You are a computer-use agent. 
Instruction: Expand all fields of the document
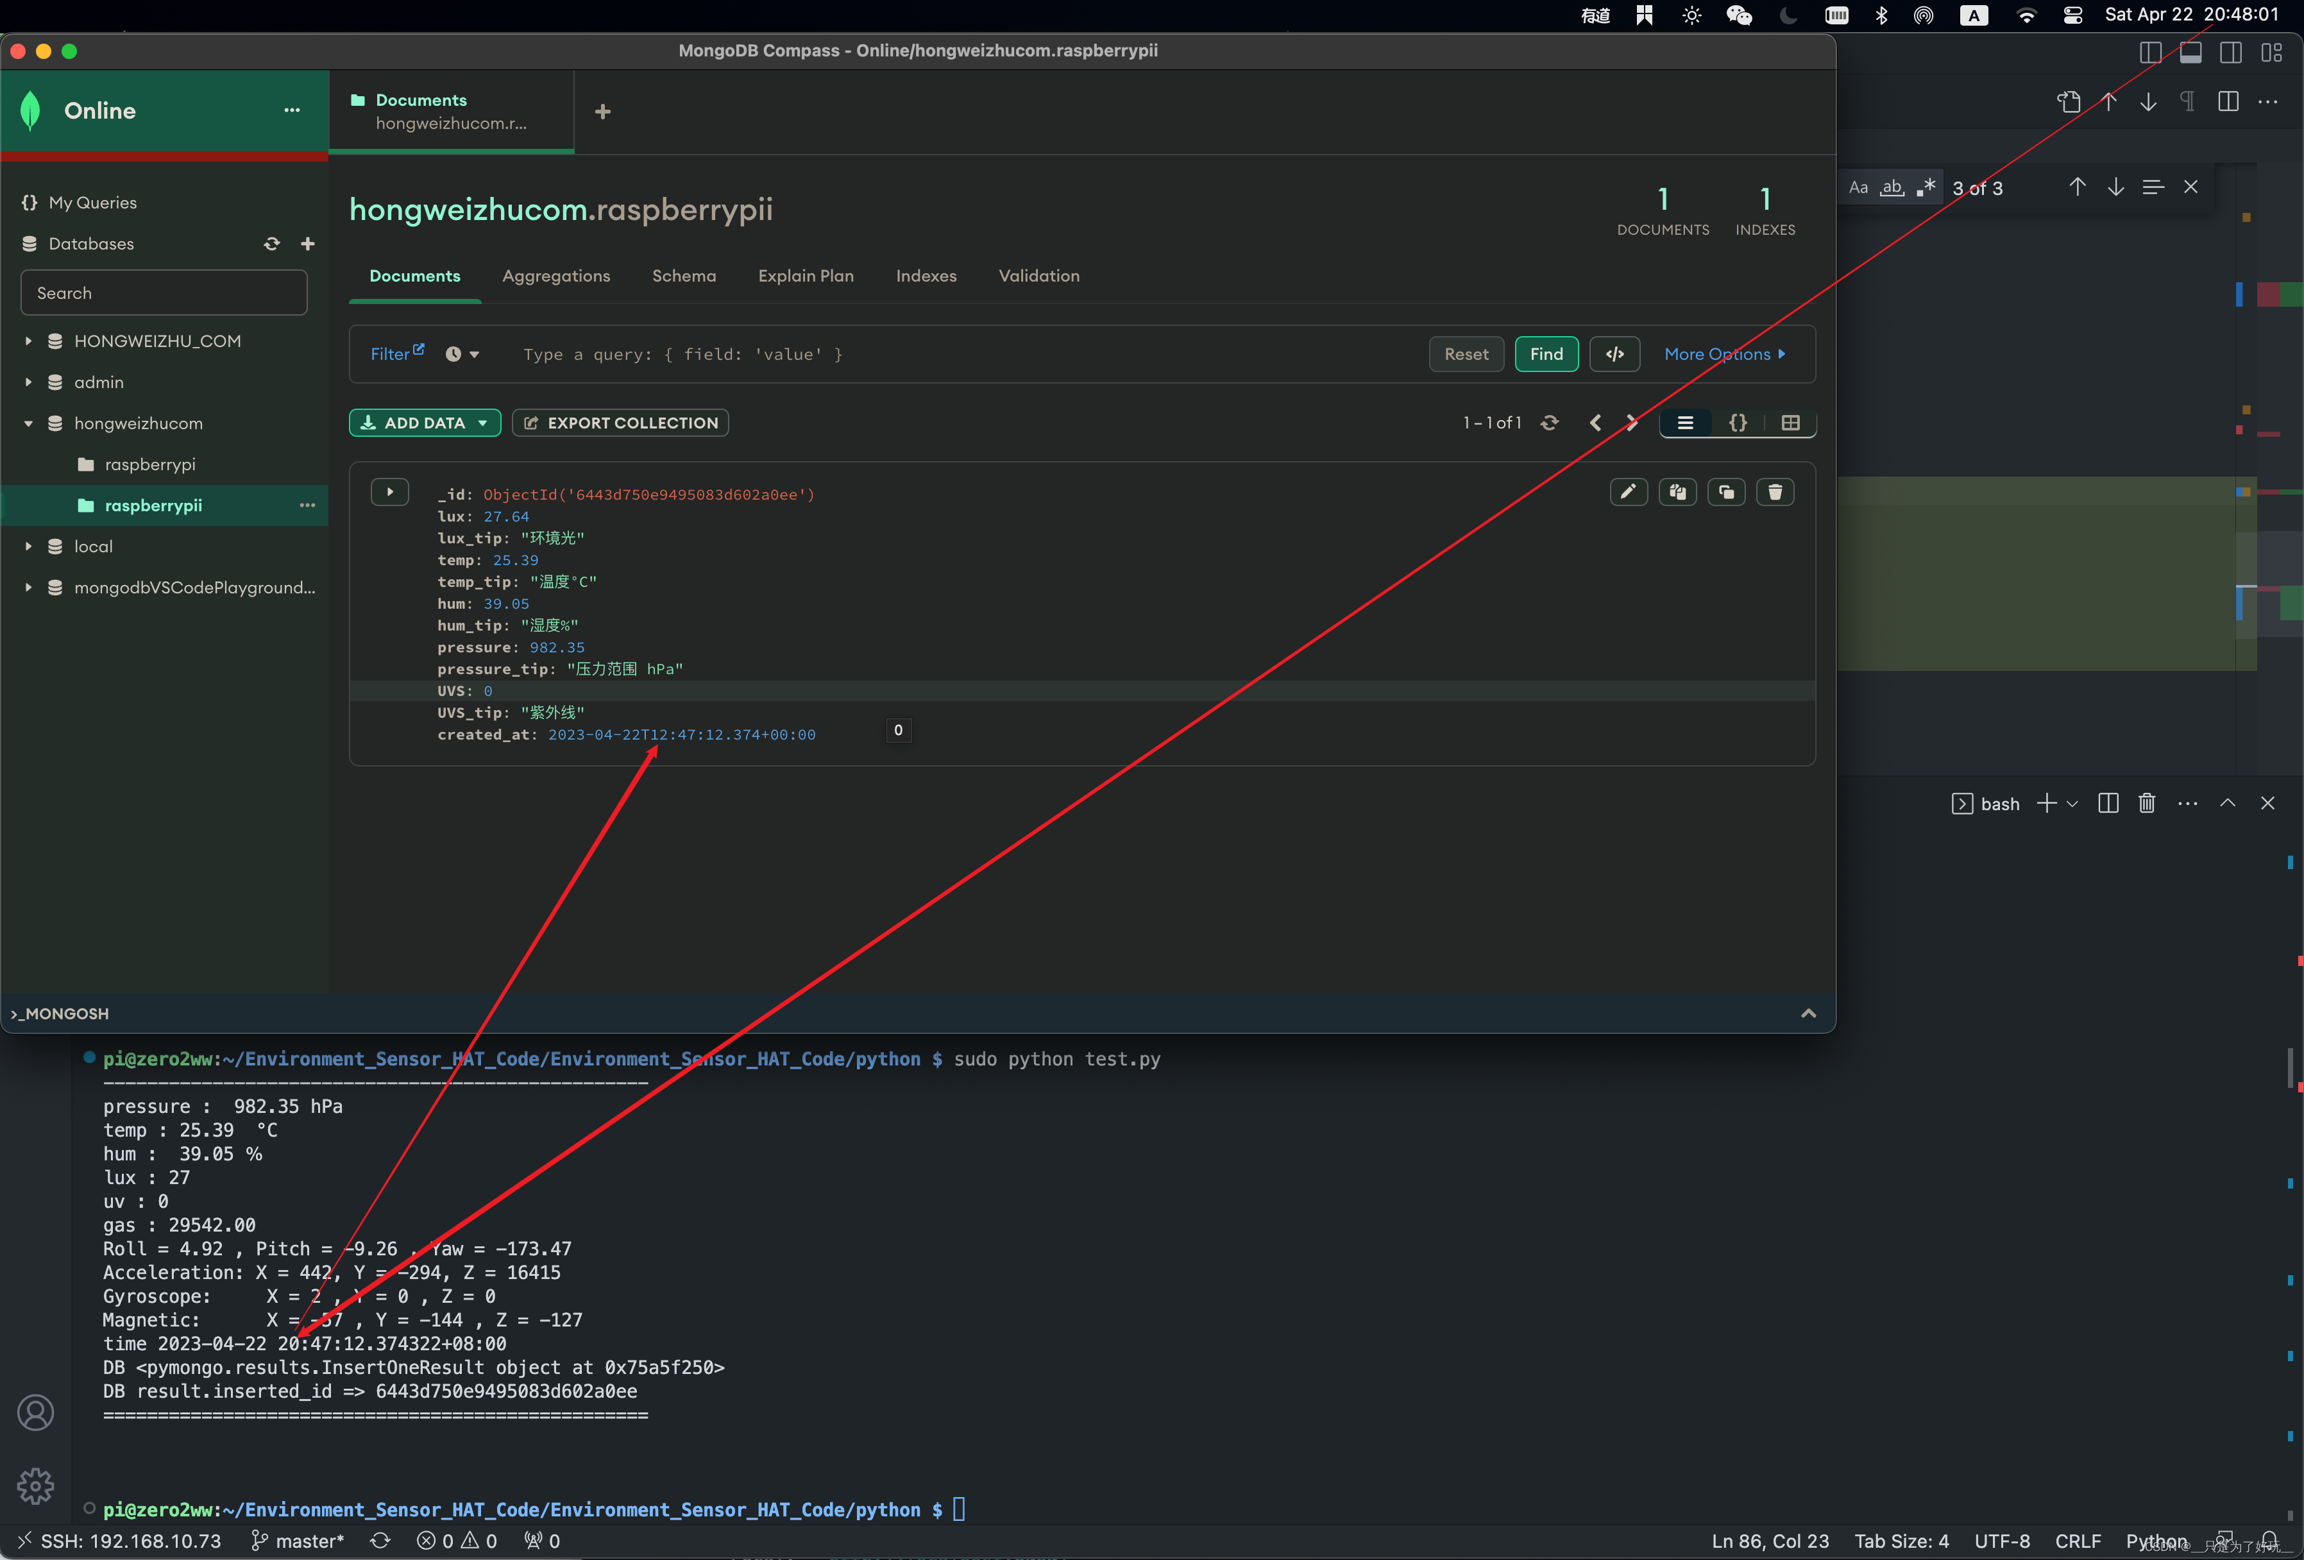pyautogui.click(x=389, y=493)
